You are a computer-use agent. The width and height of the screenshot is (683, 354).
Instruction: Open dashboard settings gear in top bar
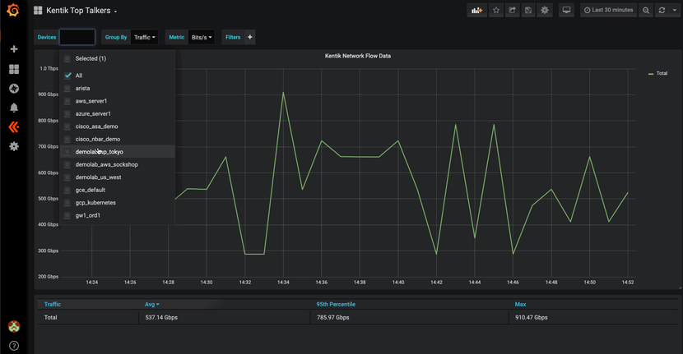click(545, 11)
